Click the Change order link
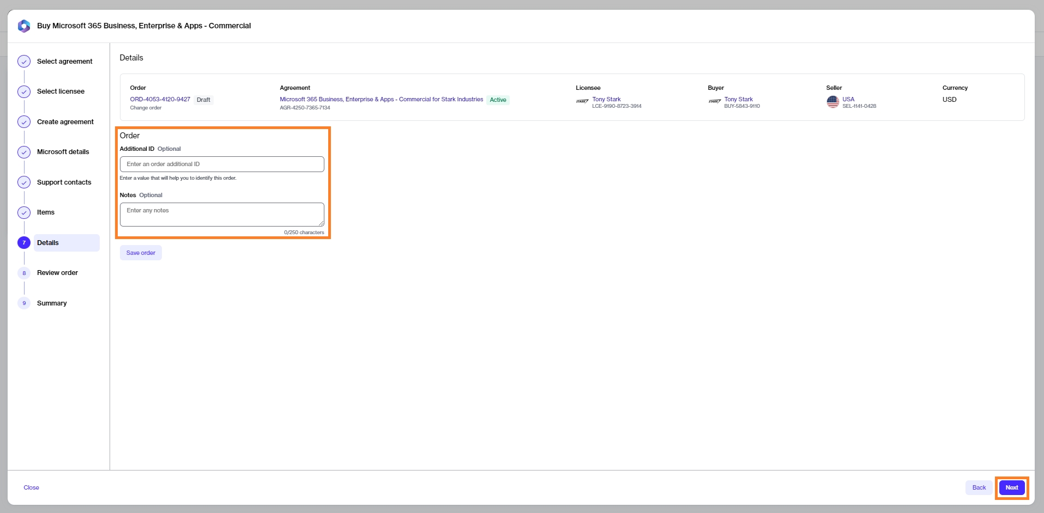 click(146, 108)
